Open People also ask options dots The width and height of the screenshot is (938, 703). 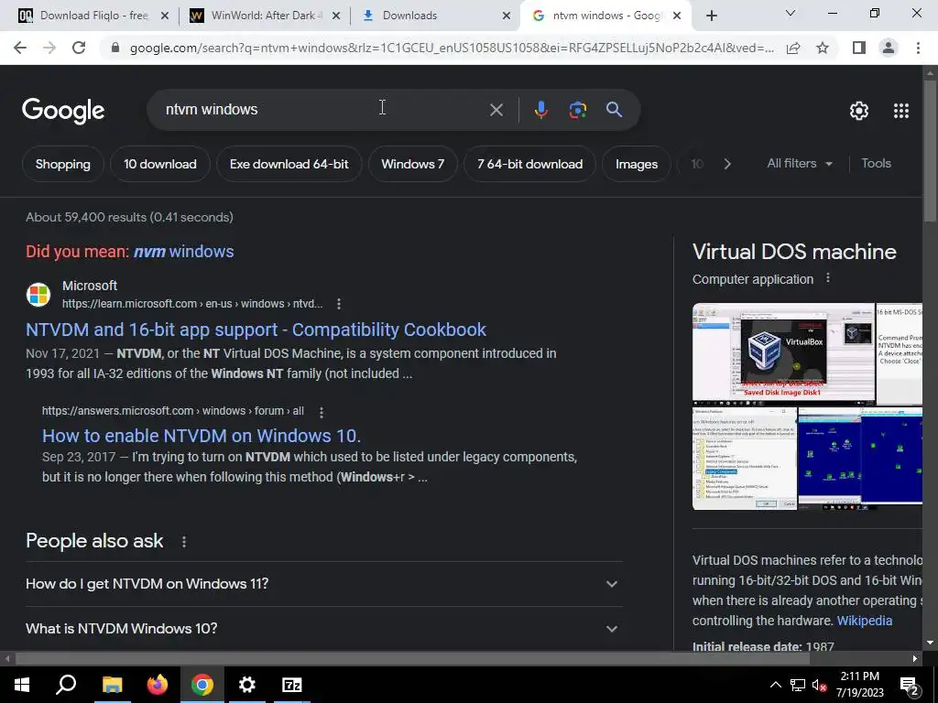(x=183, y=542)
